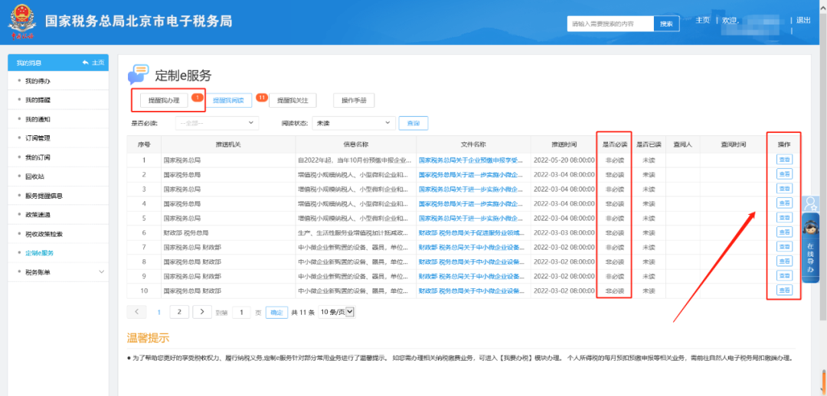Click the header search input field
The height and width of the screenshot is (396, 827).
(x=611, y=24)
